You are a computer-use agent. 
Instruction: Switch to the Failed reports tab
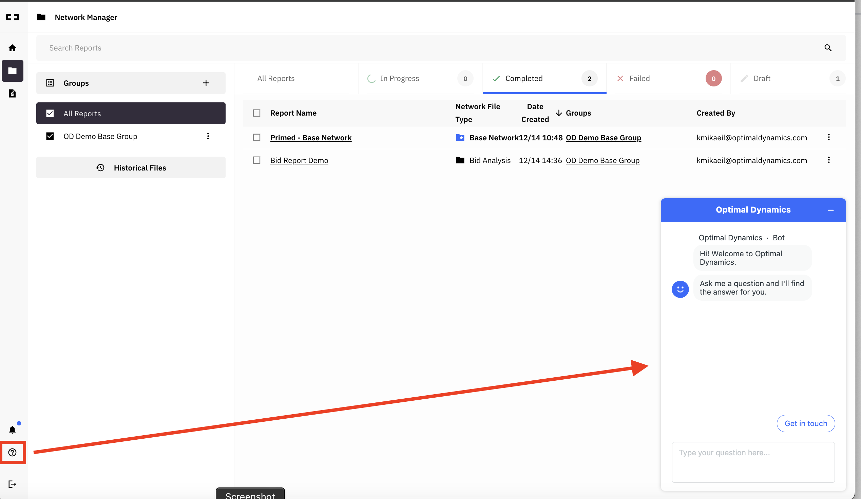pyautogui.click(x=639, y=78)
